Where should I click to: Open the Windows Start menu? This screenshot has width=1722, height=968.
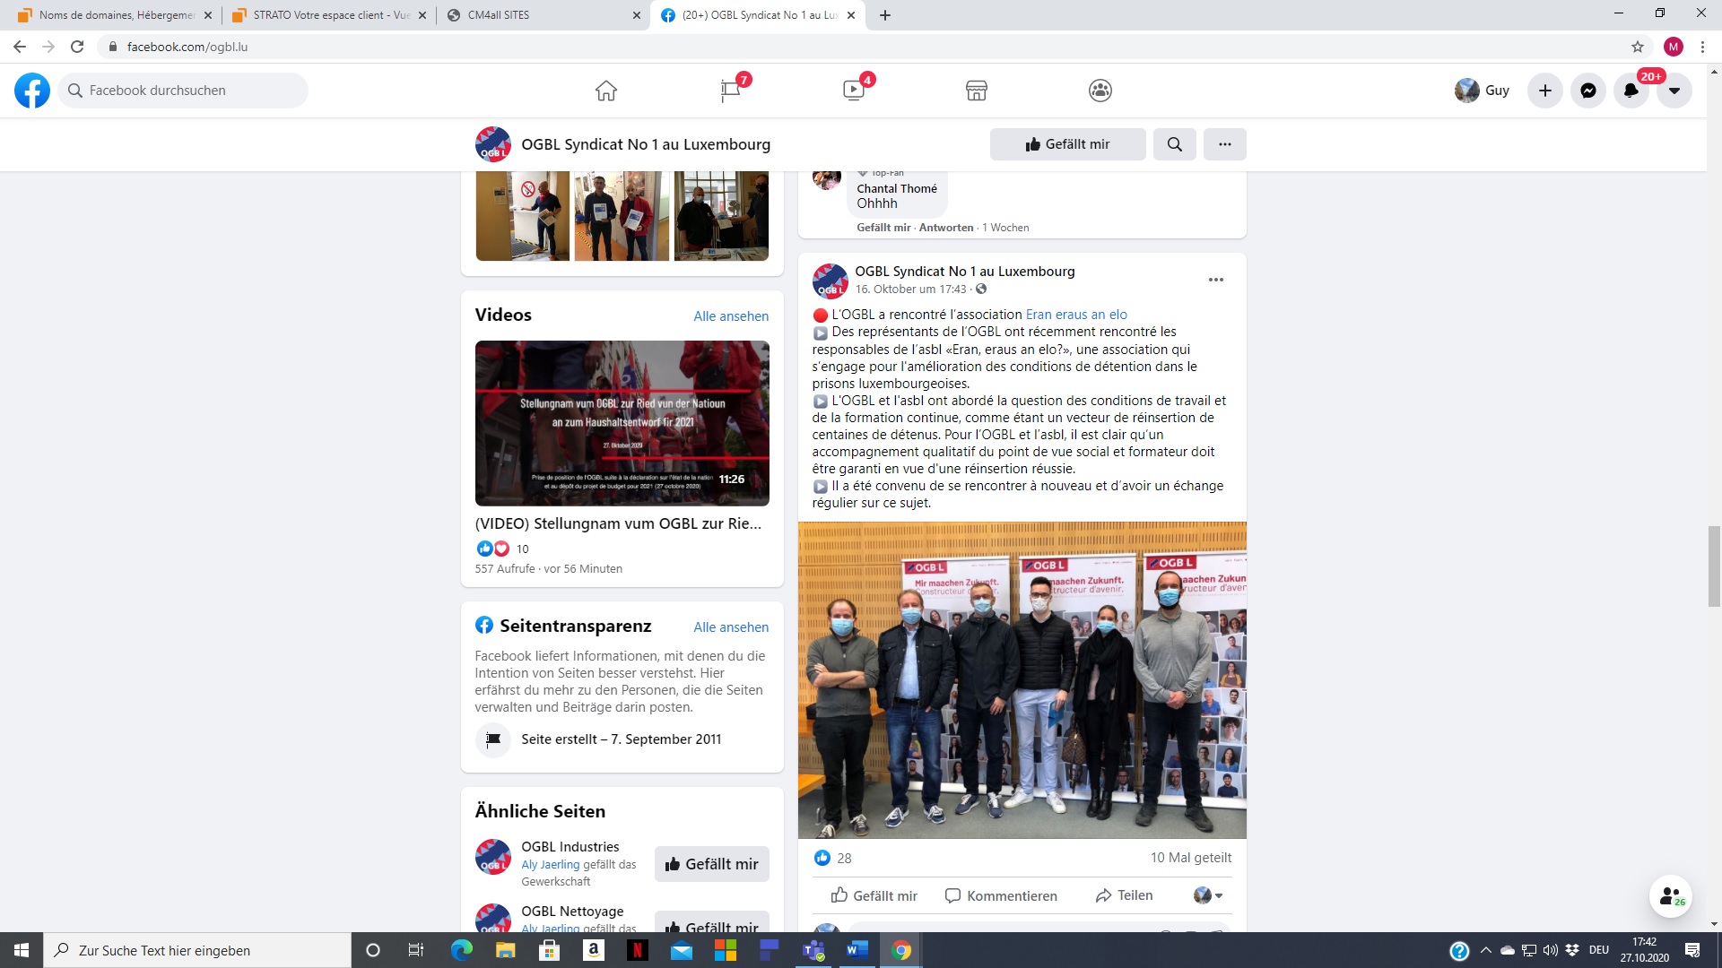coord(22,950)
